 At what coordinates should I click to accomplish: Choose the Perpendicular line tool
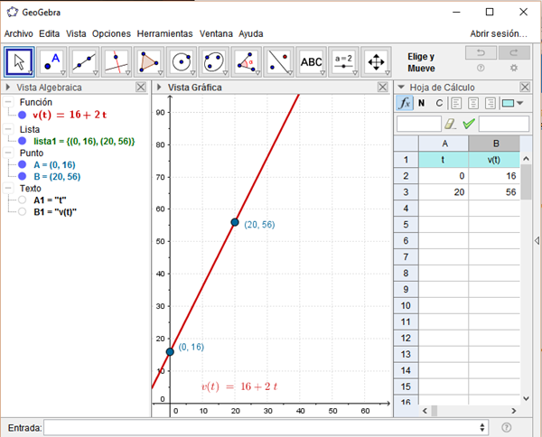(x=117, y=60)
